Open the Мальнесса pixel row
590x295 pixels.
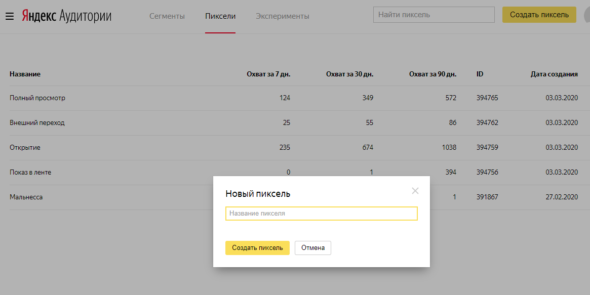[x=26, y=197]
